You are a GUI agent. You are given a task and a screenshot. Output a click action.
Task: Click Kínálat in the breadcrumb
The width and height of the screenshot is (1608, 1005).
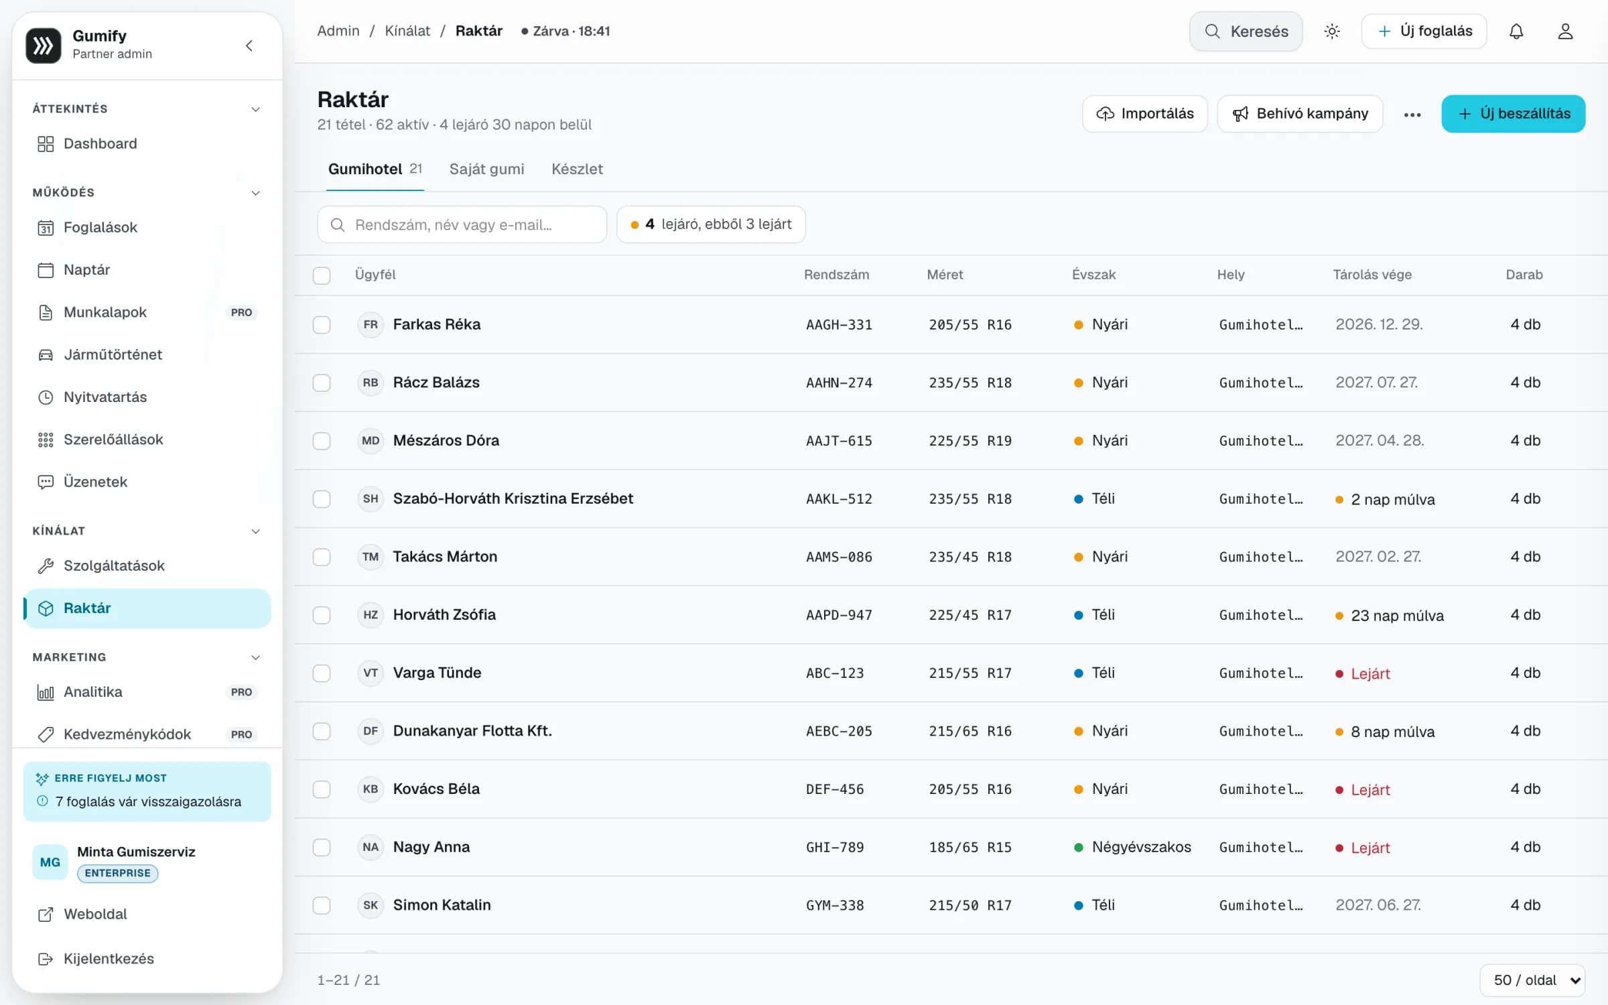point(407,31)
